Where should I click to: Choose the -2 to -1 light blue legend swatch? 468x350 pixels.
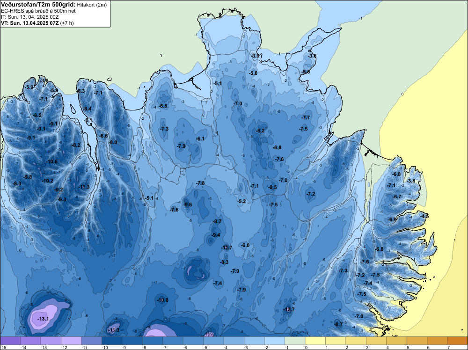point(275,341)
